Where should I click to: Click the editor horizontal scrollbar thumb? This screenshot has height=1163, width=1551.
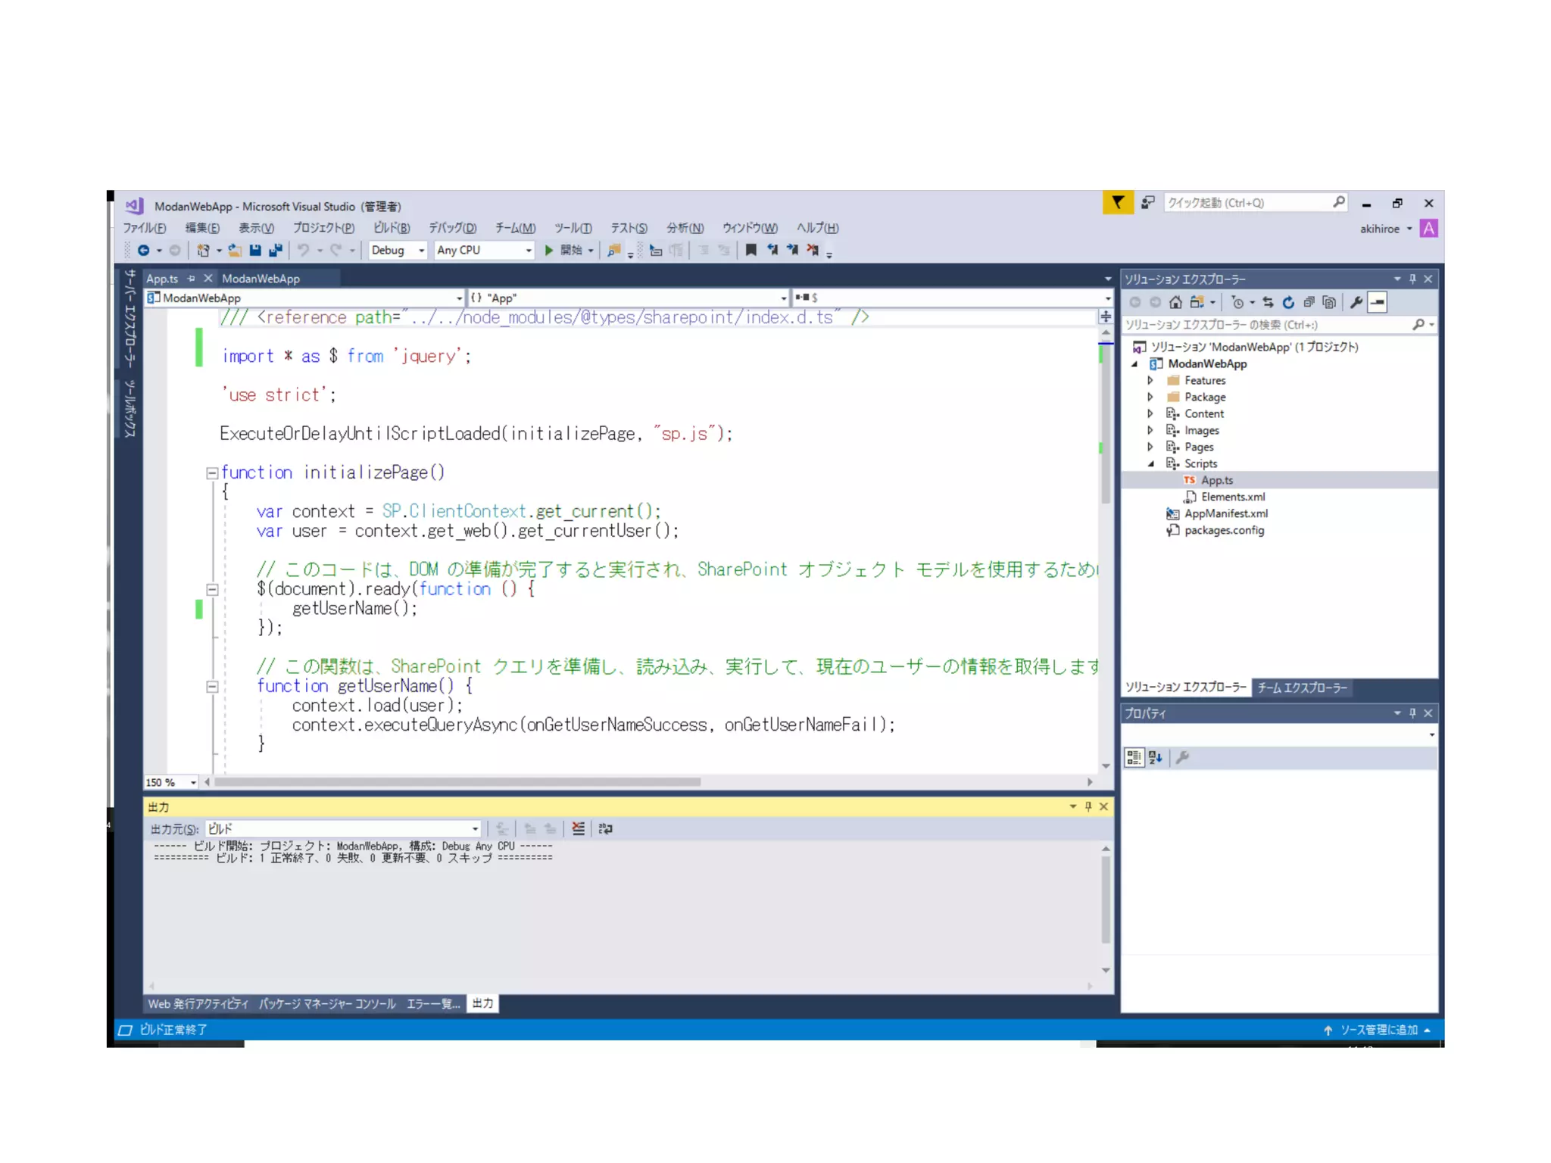coord(457,782)
